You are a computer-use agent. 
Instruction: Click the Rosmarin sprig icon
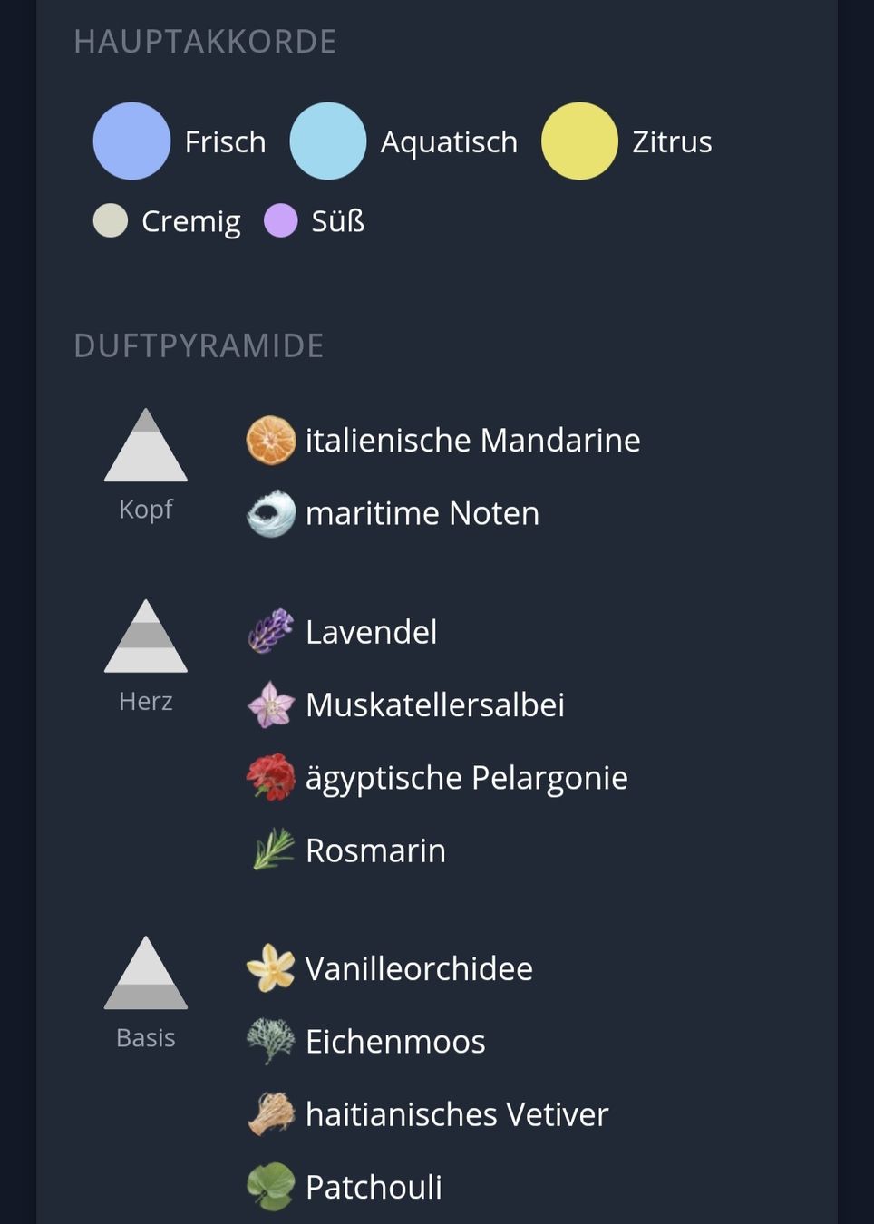pos(270,850)
